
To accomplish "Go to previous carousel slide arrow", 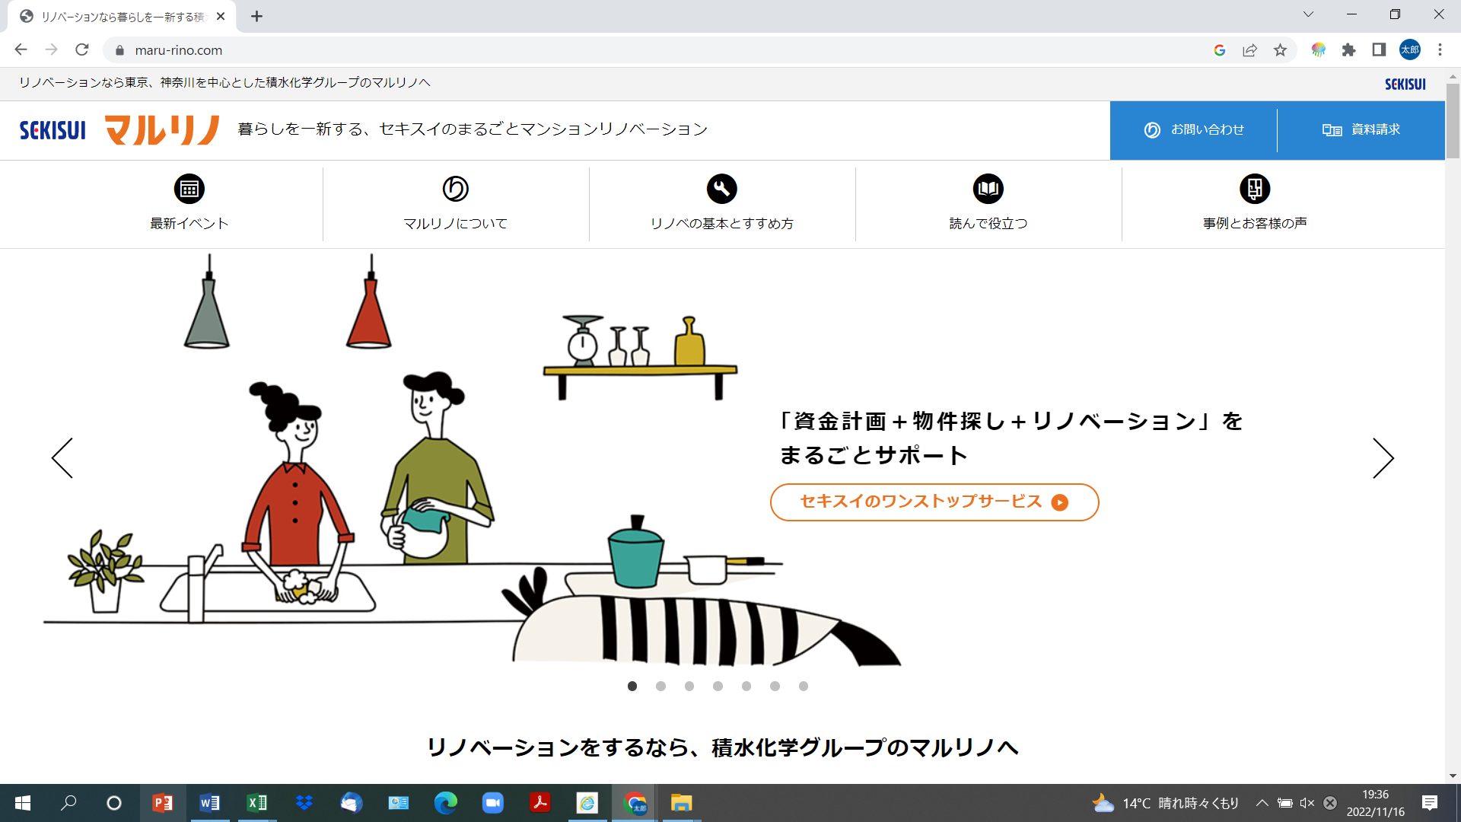I will pyautogui.click(x=62, y=458).
